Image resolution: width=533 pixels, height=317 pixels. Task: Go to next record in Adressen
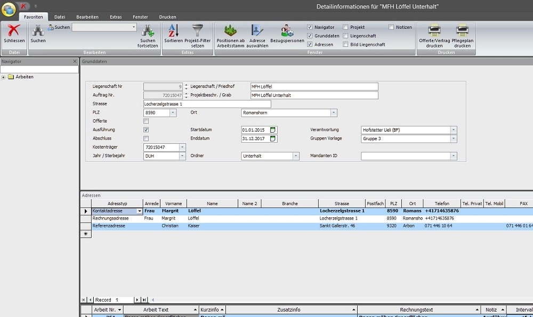coord(137,299)
